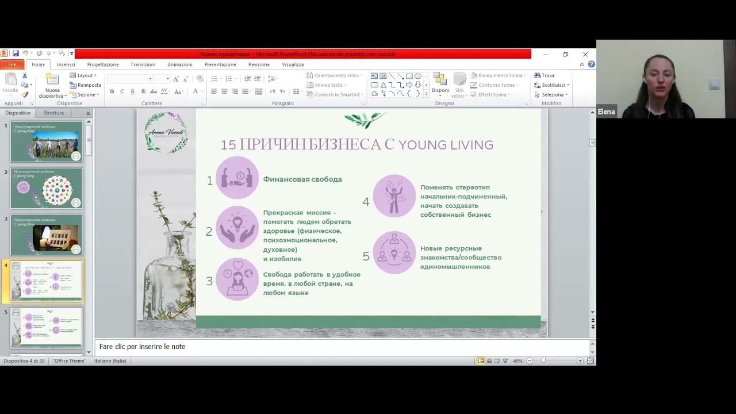Expand the Sezione dropdown
Viewport: 736px width, 414px height.
click(84, 95)
